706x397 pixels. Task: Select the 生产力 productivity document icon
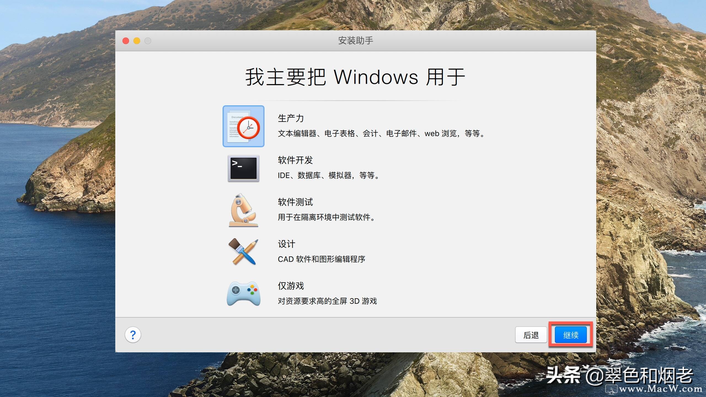pos(244,126)
